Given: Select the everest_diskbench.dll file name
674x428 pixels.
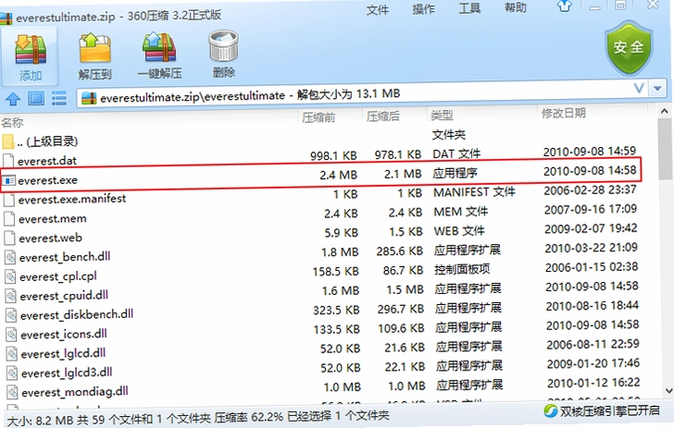Looking at the screenshot, I should 77,314.
